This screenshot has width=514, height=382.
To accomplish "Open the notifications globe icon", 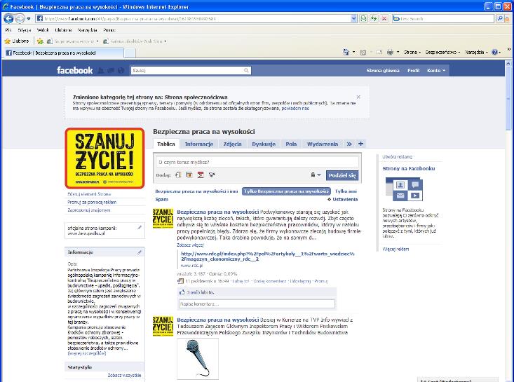I will click(x=121, y=70).
